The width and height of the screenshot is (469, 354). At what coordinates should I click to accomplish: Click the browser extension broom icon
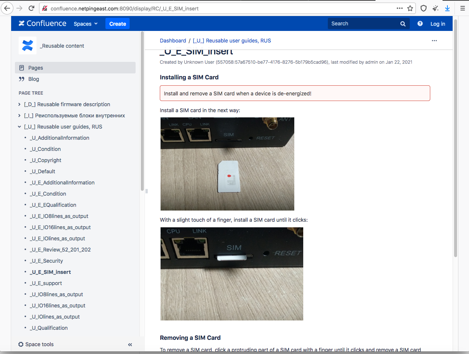click(435, 8)
